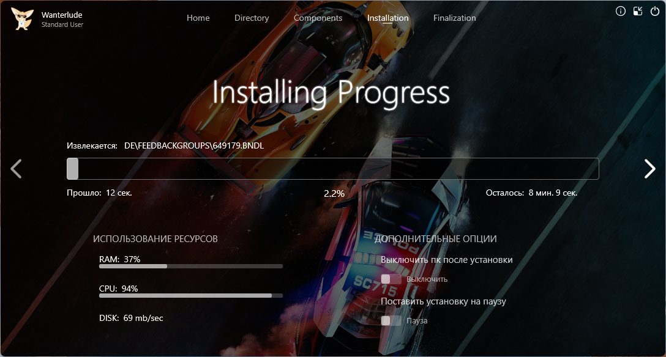666x357 pixels.
Task: Click the installation progress bar
Action: coord(332,169)
